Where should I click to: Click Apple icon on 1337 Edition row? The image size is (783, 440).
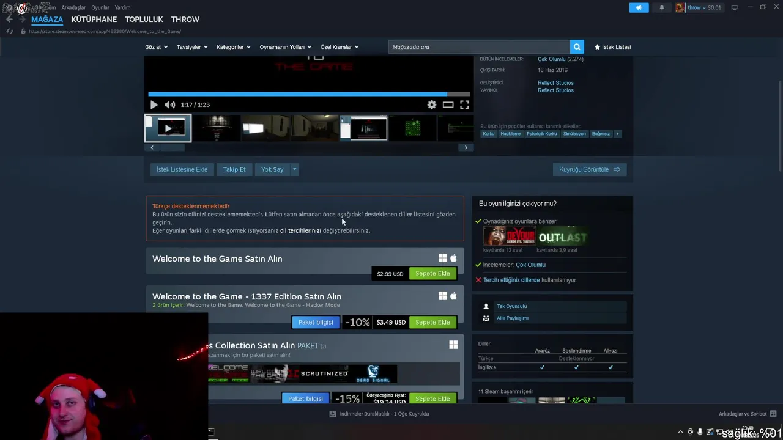[453, 296]
